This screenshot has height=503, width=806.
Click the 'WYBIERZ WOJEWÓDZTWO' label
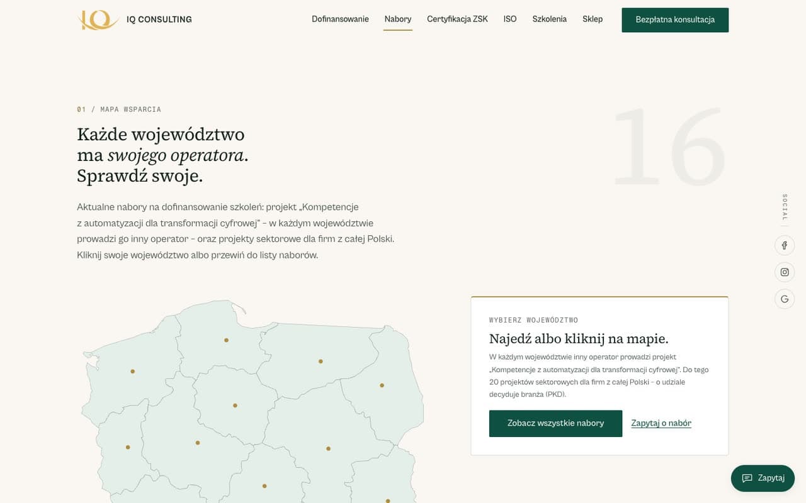533,320
